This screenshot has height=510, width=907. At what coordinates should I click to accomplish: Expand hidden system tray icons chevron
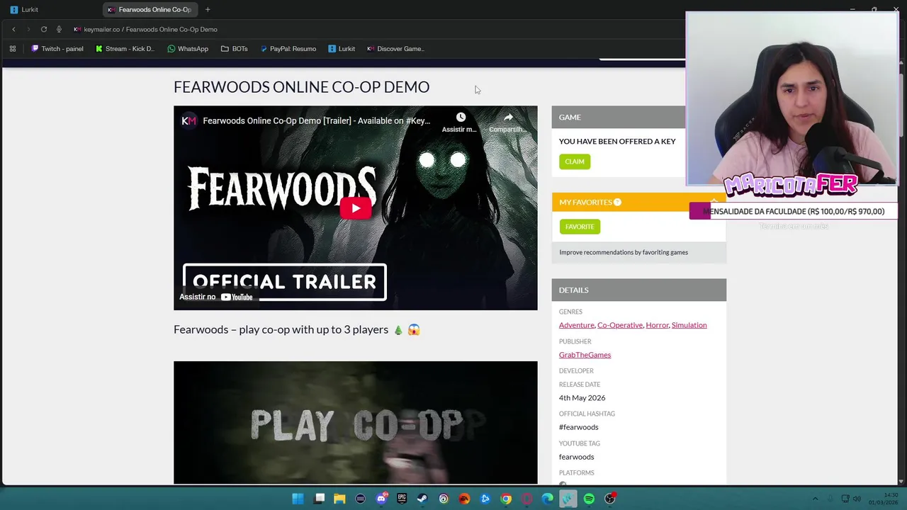815,499
